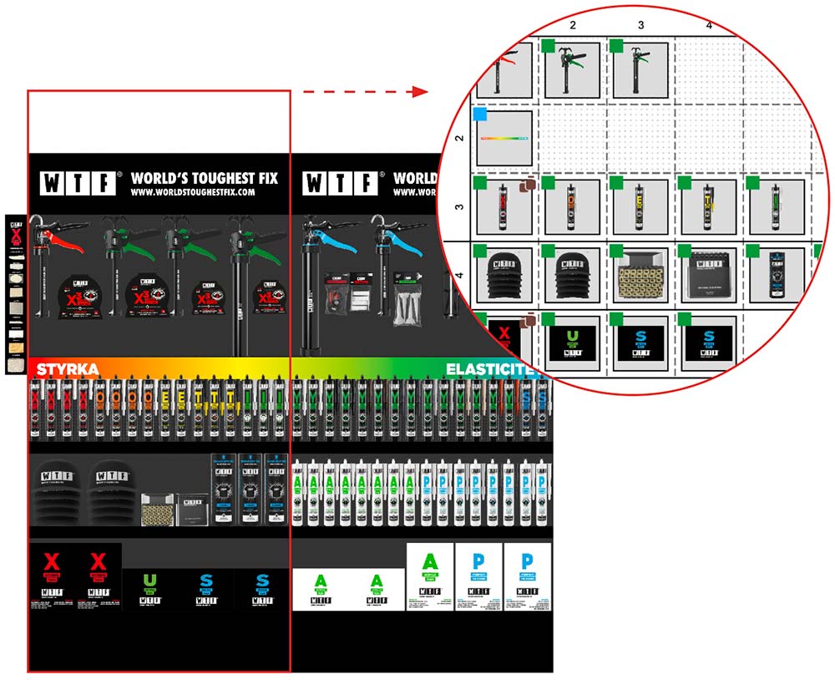Viewport: 835px width, 680px height.
Task: Select the green caulking gun under column 2
Action: click(573, 70)
